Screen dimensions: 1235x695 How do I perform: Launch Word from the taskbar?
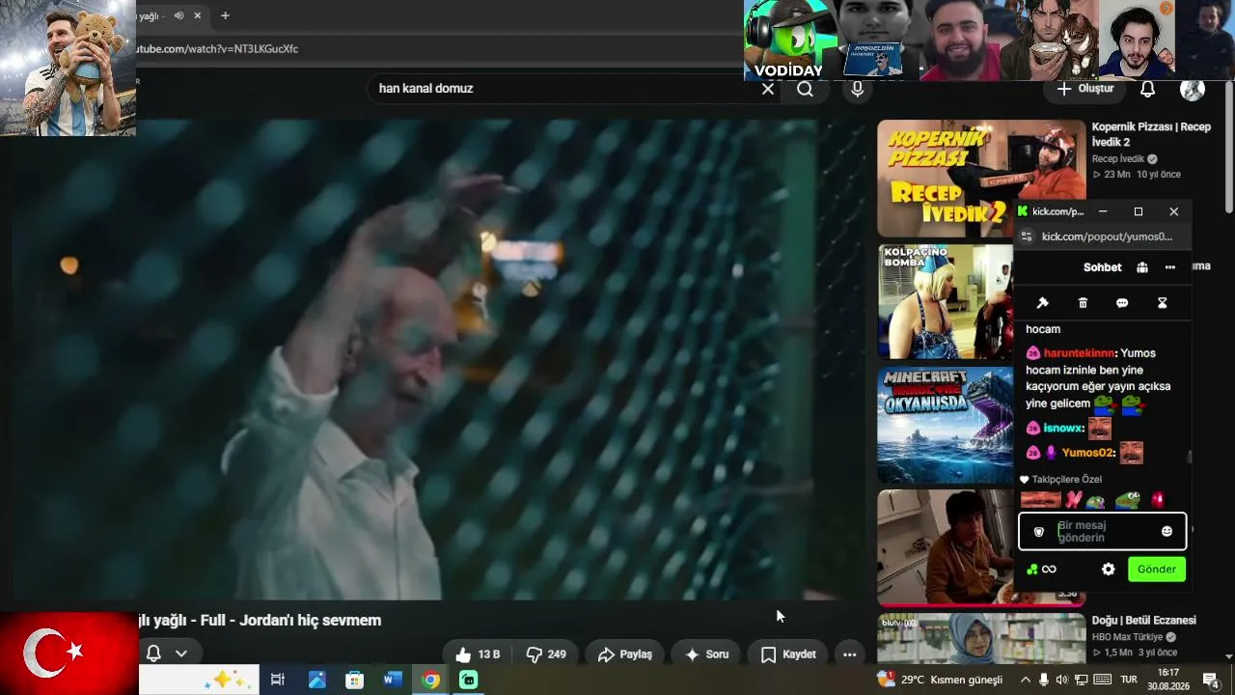point(392,680)
